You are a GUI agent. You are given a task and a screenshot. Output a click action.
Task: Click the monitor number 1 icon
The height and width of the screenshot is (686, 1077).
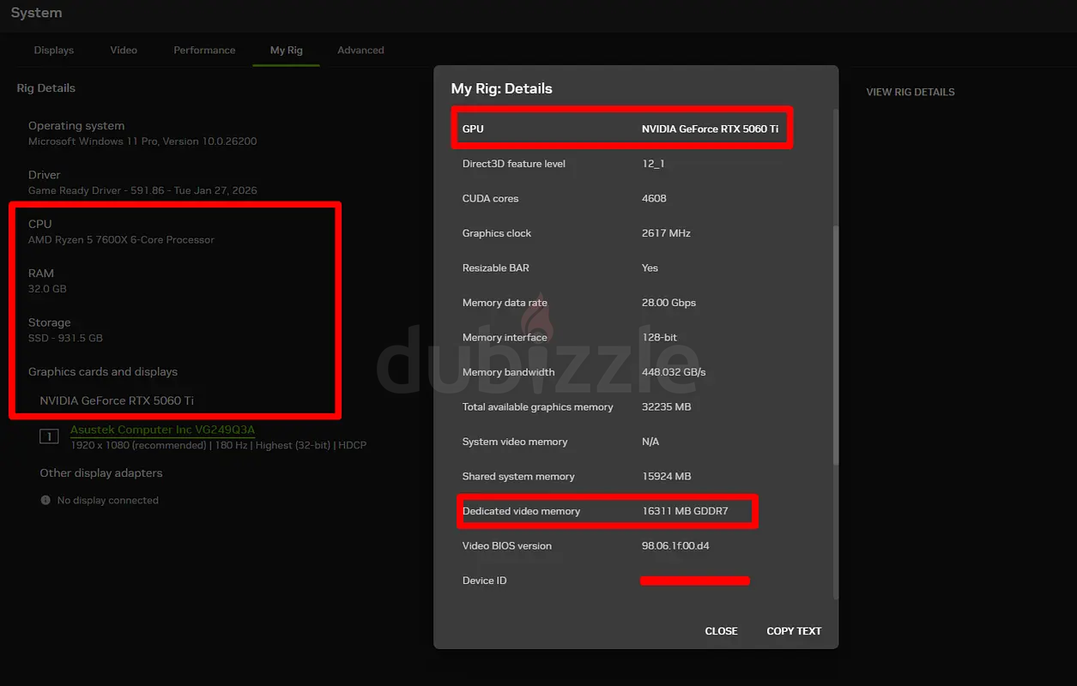[50, 436]
